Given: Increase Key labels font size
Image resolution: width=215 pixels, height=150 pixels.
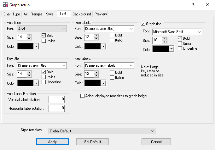Looking at the screenshot, I should pyautogui.click(x=96, y=72).
